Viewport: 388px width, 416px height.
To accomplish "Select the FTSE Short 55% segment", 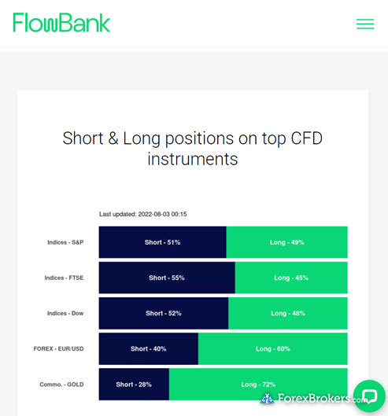I will point(167,278).
